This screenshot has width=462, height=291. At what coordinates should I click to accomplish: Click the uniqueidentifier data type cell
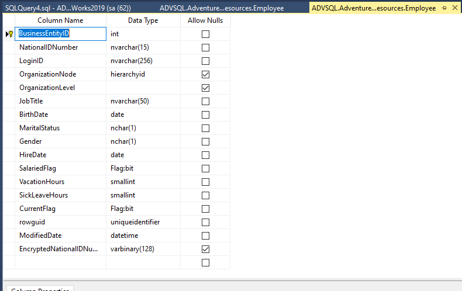[143, 223]
